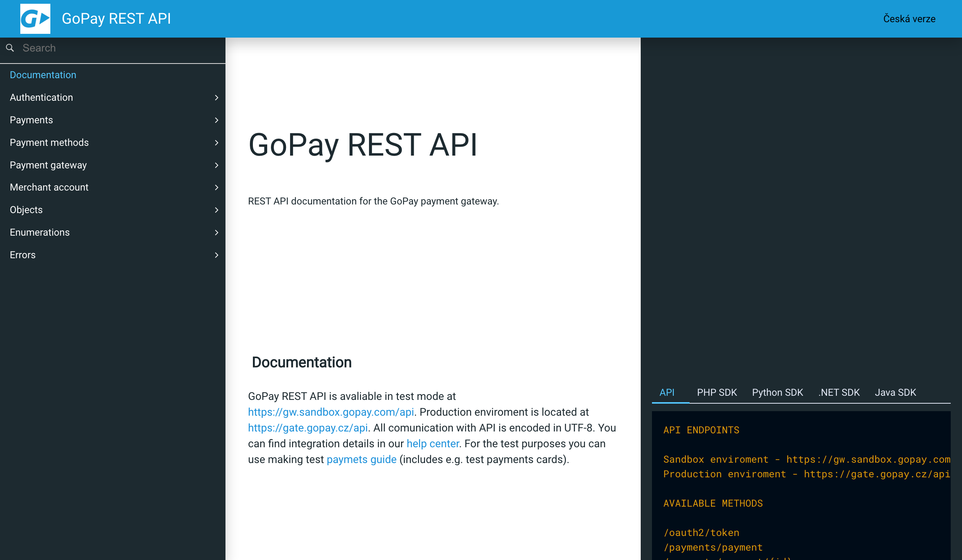This screenshot has width=962, height=560.
Task: Open the gw.sandbox.gopay.com/api link
Action: point(331,412)
